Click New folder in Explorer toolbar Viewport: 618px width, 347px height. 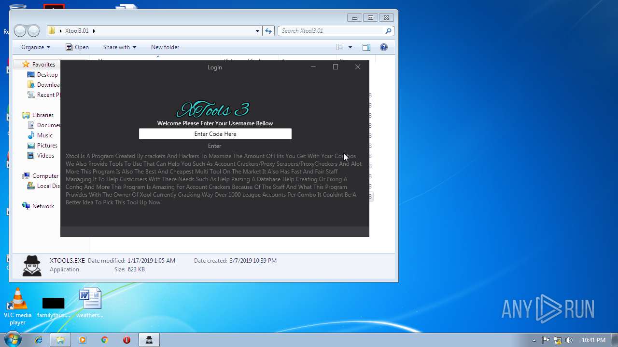tap(165, 47)
